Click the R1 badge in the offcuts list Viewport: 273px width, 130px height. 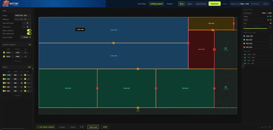(x=245, y=54)
